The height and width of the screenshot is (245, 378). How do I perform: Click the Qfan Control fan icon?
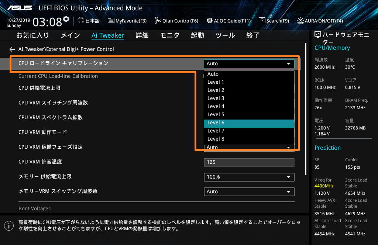[x=158, y=20]
